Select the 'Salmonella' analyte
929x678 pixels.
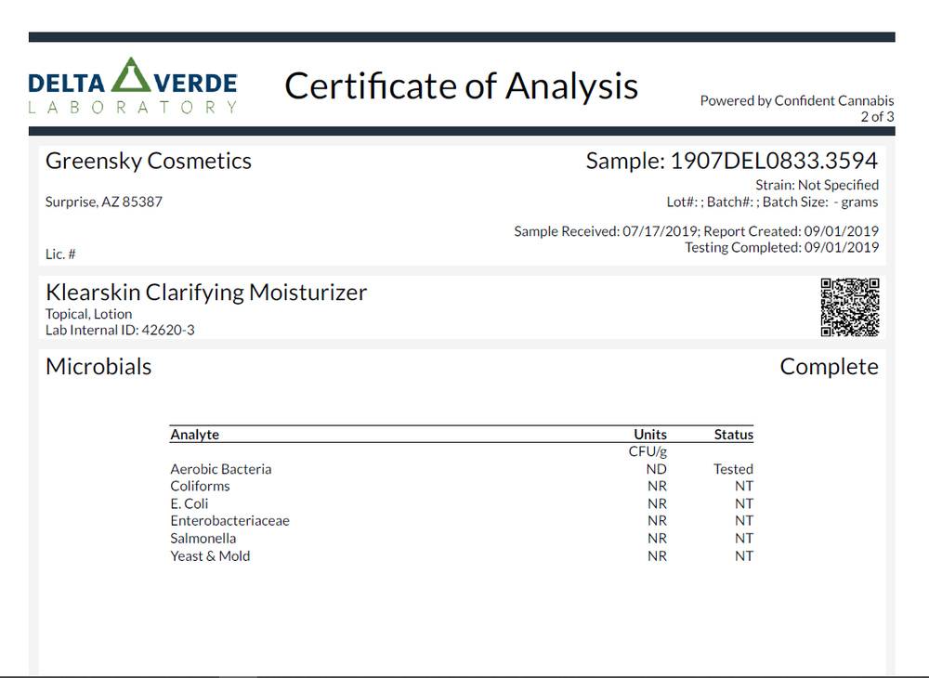tap(203, 539)
